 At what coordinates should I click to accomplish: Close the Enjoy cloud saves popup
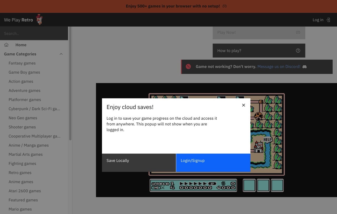244,105
